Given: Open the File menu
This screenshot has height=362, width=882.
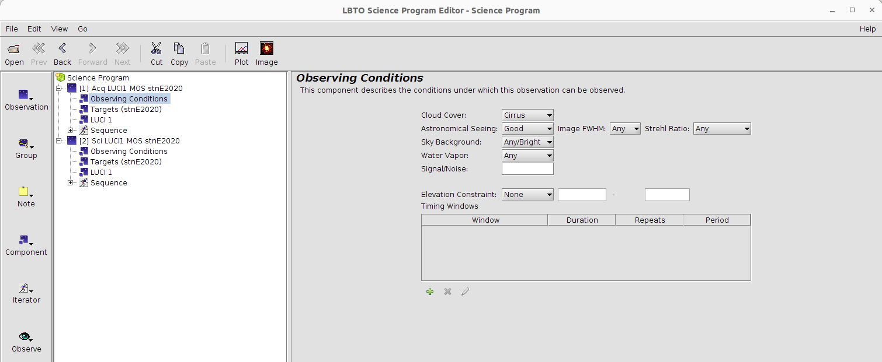Looking at the screenshot, I should click(x=12, y=29).
